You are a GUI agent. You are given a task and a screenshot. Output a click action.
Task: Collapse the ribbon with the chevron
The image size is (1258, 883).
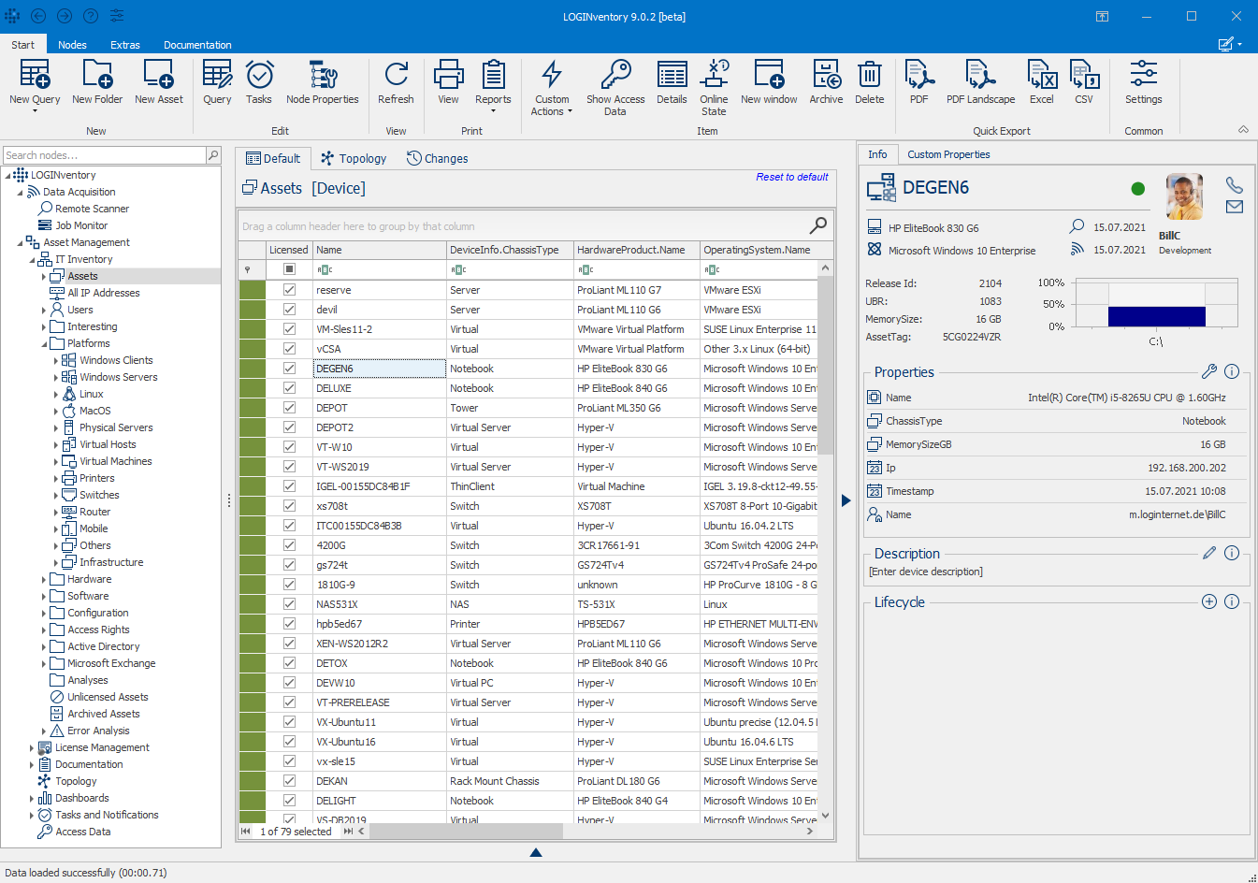tap(1243, 130)
